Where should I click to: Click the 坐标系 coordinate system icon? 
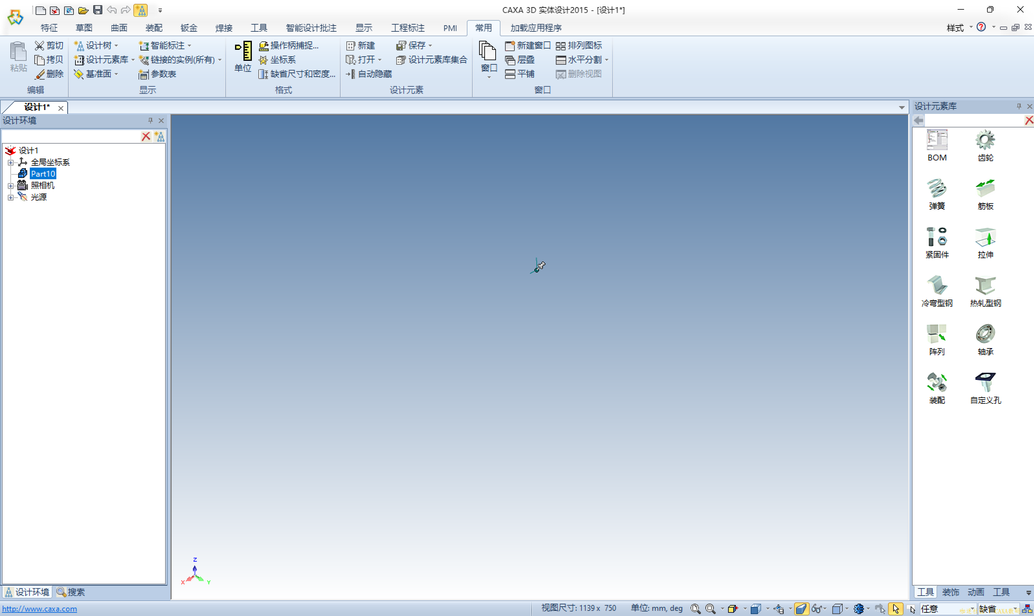[263, 60]
